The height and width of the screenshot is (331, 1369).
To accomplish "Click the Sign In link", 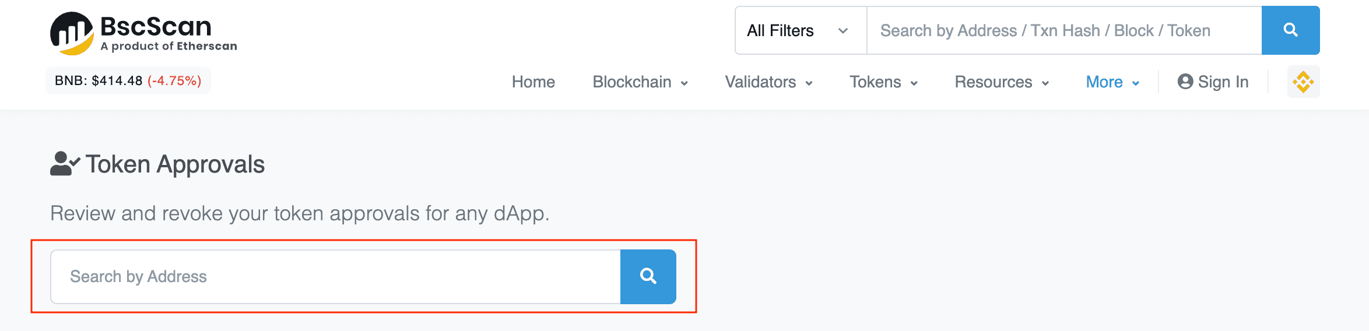I will (1213, 82).
